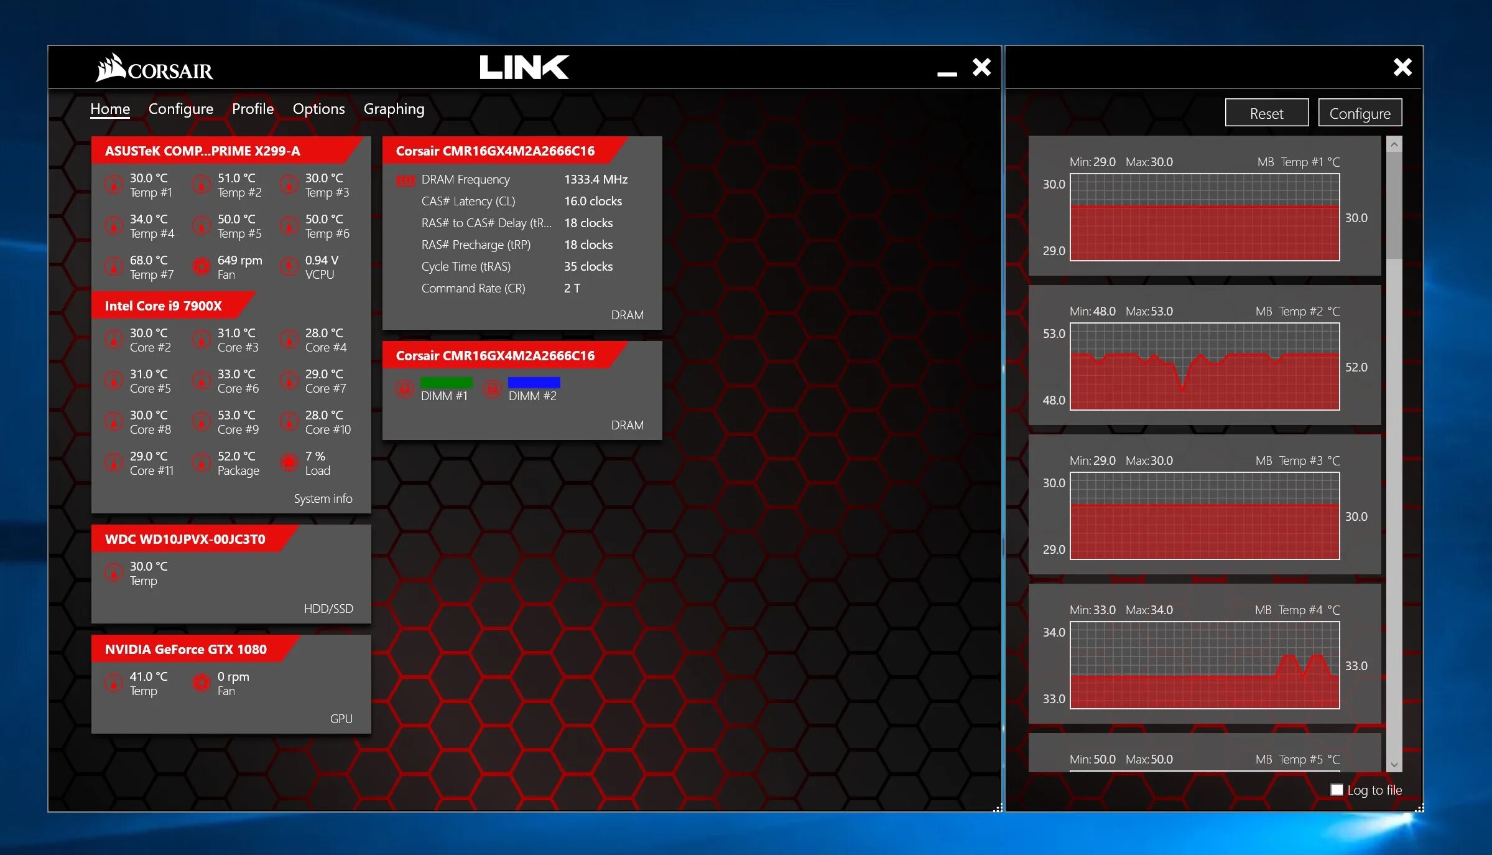
Task: Minimize the Corsair Link window
Action: [947, 73]
